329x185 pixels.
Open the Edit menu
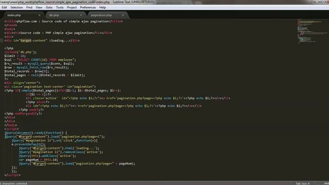[4, 7]
